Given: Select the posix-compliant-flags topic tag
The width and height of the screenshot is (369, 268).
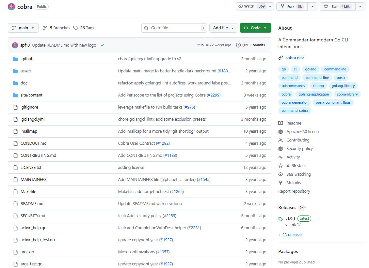Looking at the screenshot, I should pyautogui.click(x=333, y=102).
